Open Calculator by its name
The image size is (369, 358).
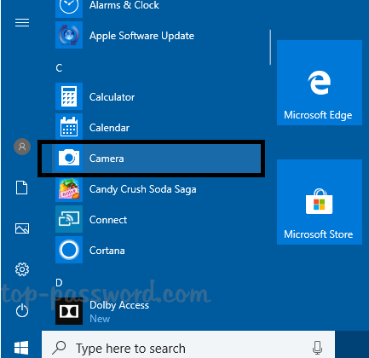click(112, 97)
